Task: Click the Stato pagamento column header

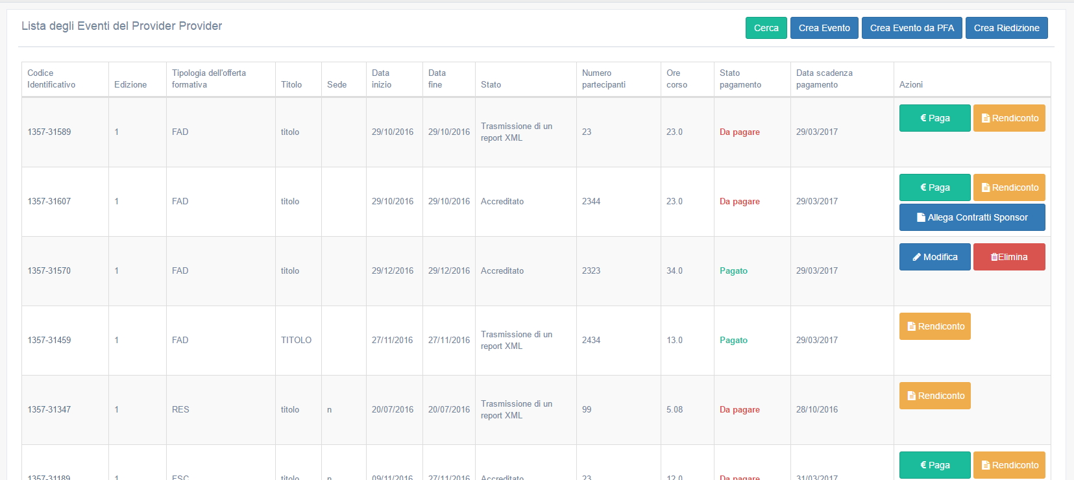Action: (740, 79)
